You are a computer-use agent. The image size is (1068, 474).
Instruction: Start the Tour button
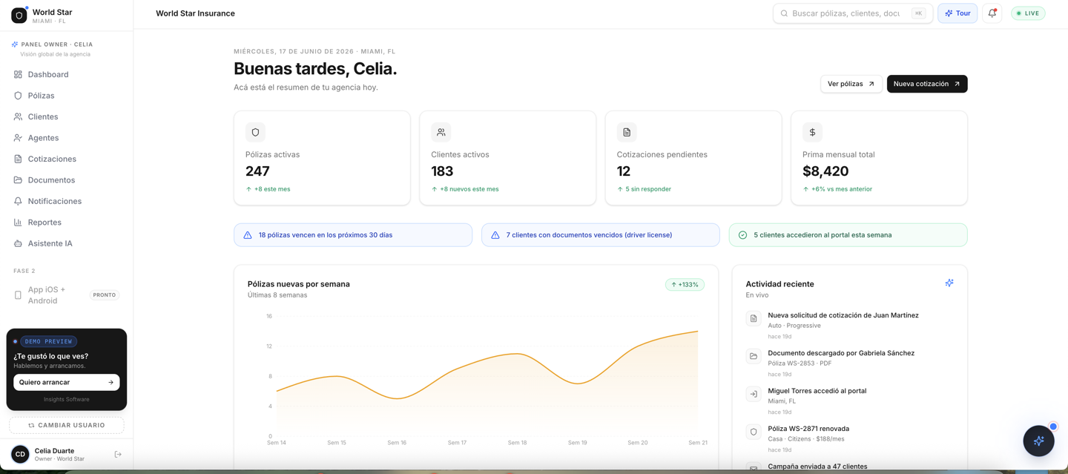tap(957, 13)
